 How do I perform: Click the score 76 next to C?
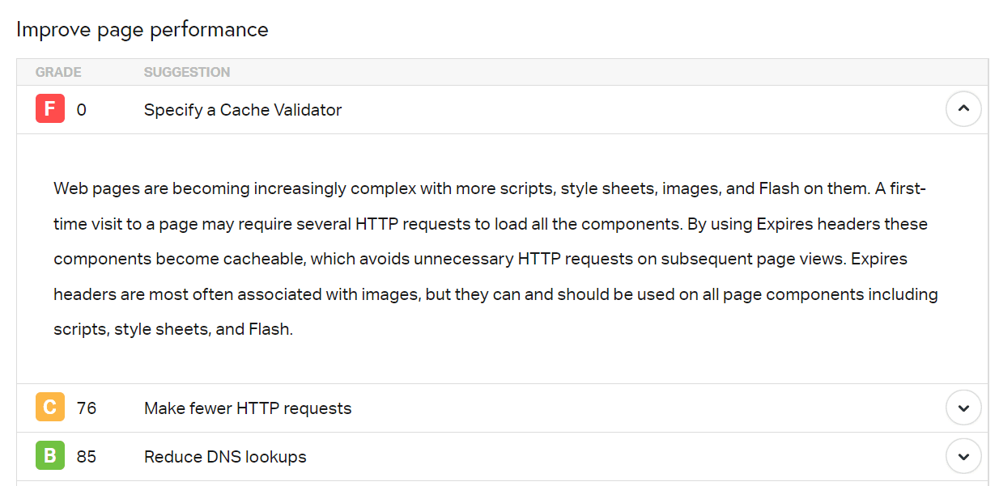tap(87, 408)
